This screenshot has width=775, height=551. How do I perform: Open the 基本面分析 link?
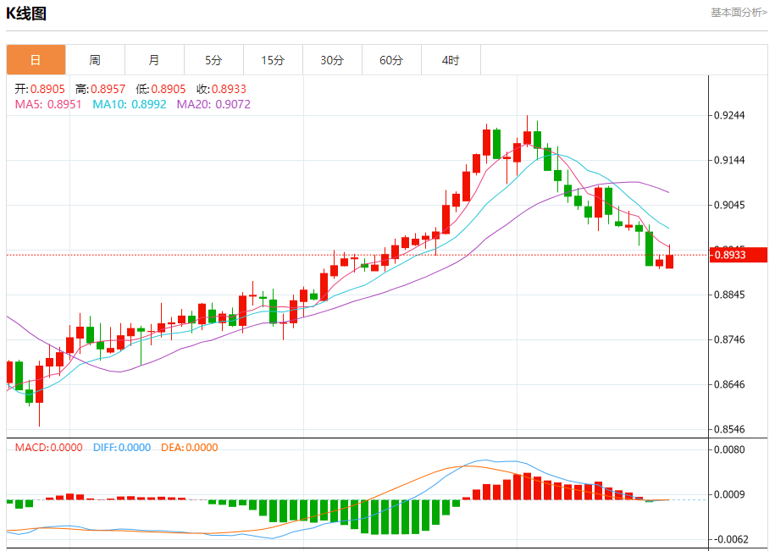739,13
